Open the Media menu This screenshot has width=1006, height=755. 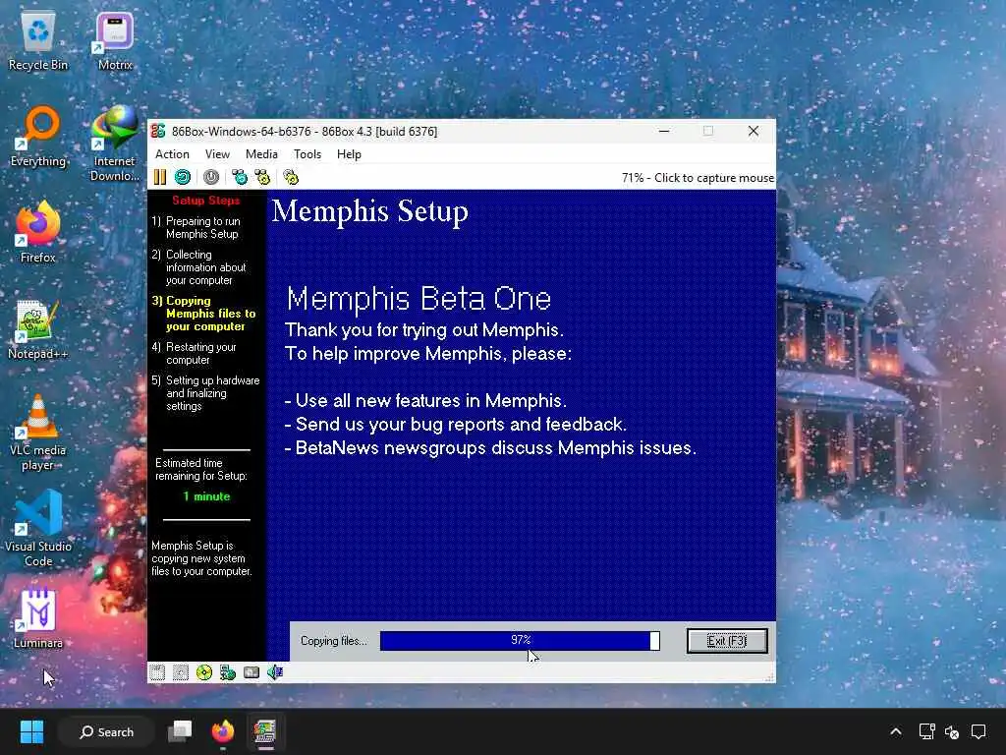(x=261, y=154)
